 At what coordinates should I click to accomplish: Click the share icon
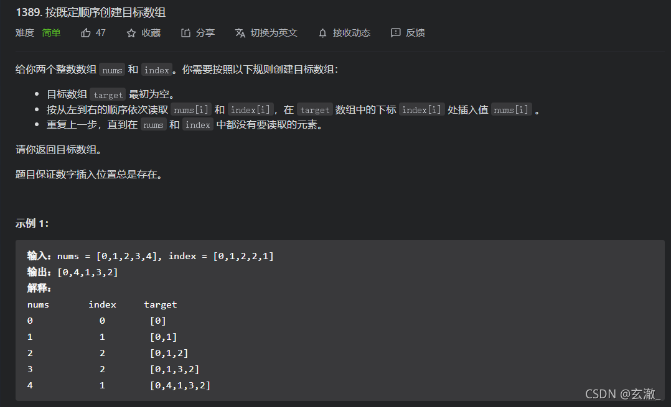pyautogui.click(x=185, y=33)
